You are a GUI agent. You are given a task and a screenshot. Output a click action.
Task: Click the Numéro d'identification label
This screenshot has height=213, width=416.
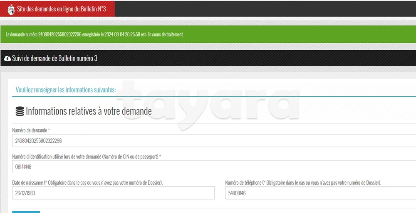coord(86,157)
